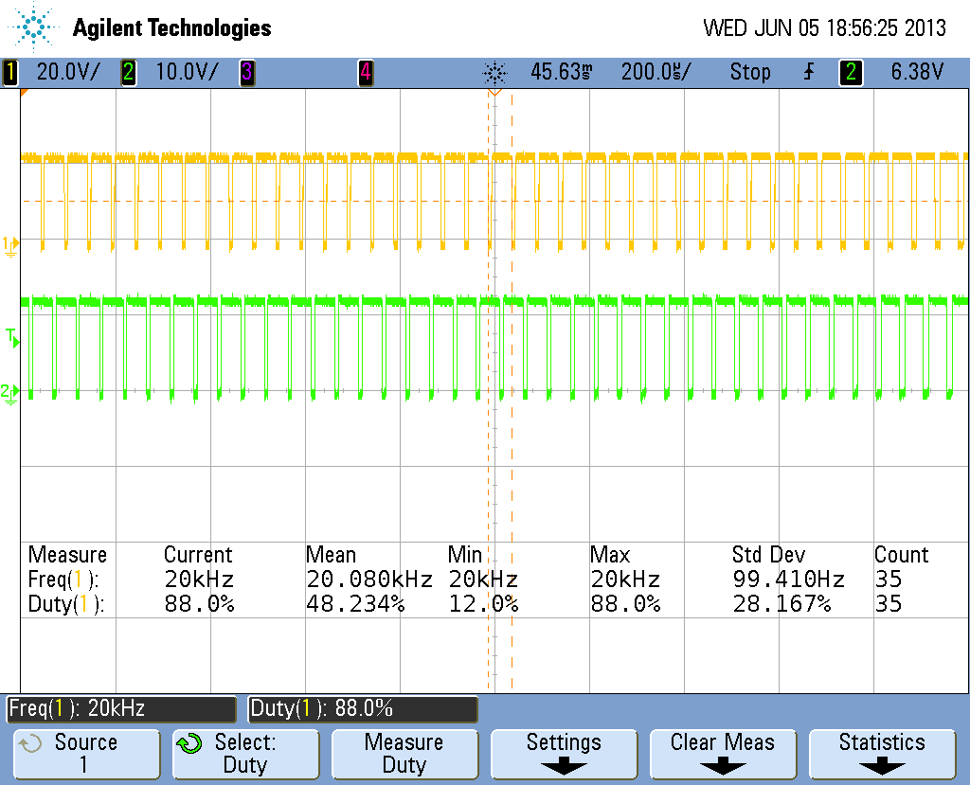
Task: Toggle channel 4 on
Action: (x=365, y=72)
